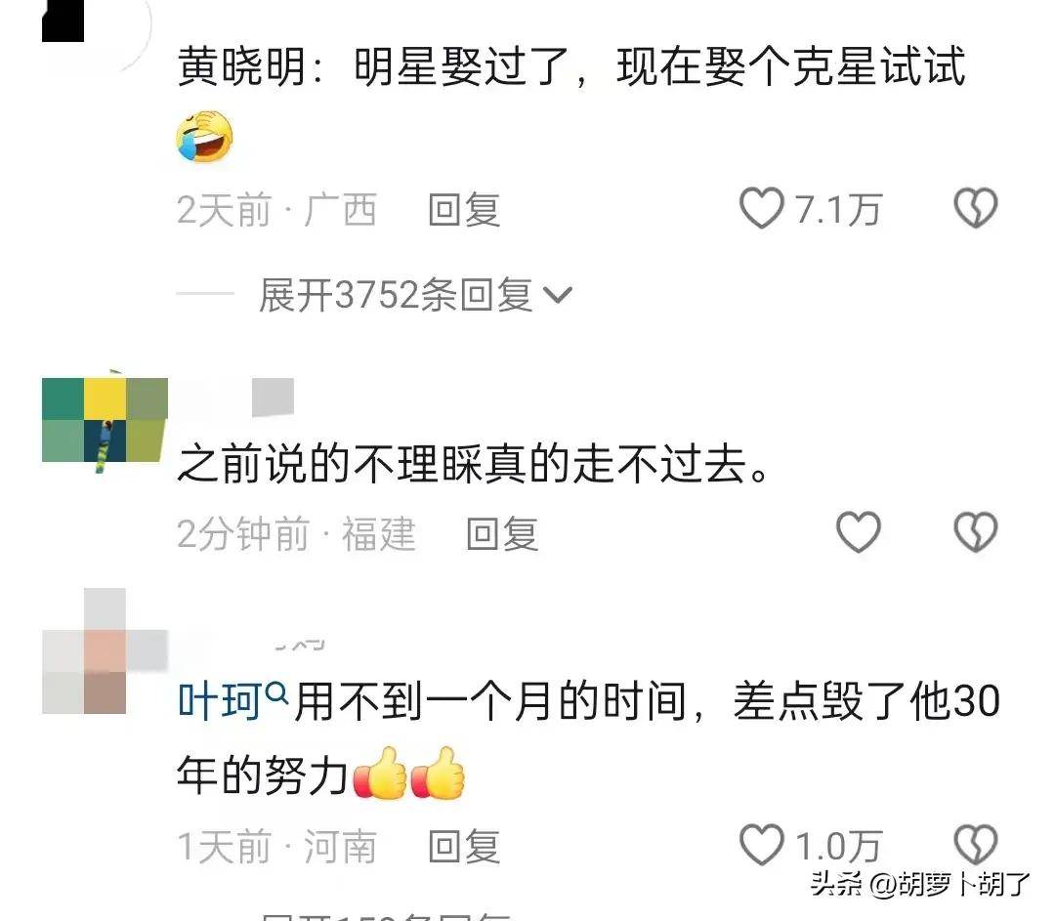Dislike the 河南 comment about 叶珂
The image size is (1055, 921).
point(976,845)
